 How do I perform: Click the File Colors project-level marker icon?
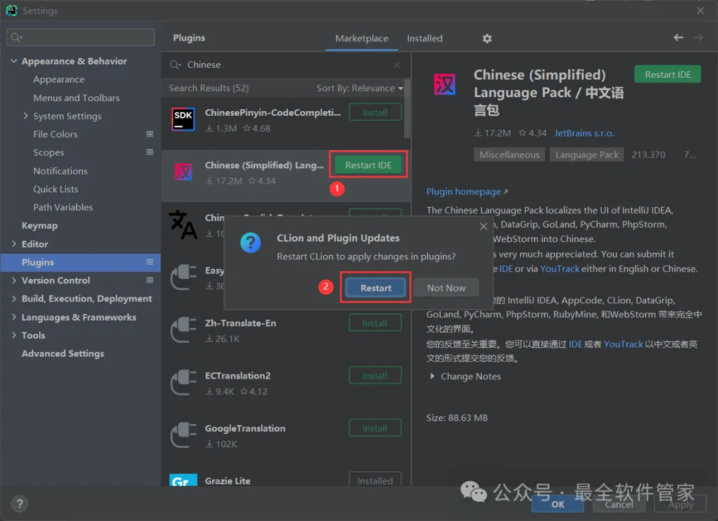coord(150,134)
